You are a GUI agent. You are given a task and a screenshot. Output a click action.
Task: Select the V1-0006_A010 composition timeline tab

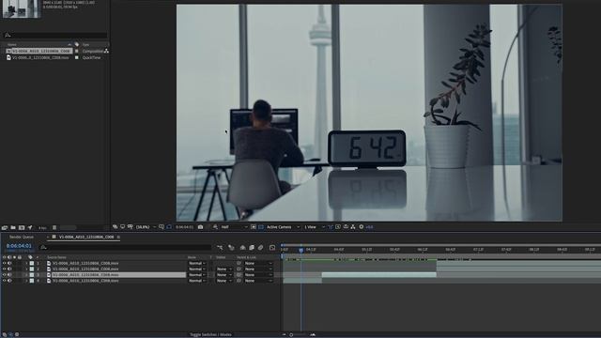[x=86, y=237]
